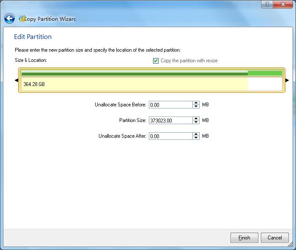Image resolution: width=296 pixels, height=250 pixels.
Task: Click the right black arrow partition handle
Action: (287, 80)
